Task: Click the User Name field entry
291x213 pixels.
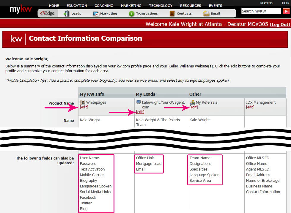Action: click(89, 158)
